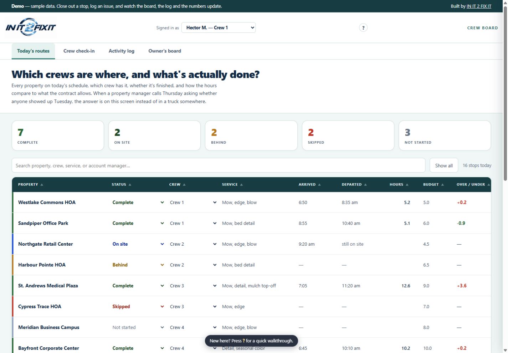Sort by the Budget column header
508x353 pixels.
pos(433,184)
